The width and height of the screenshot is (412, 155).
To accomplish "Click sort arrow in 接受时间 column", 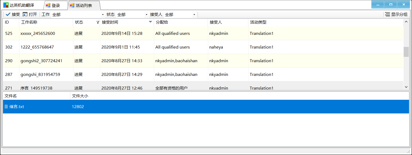I will pos(150,22).
